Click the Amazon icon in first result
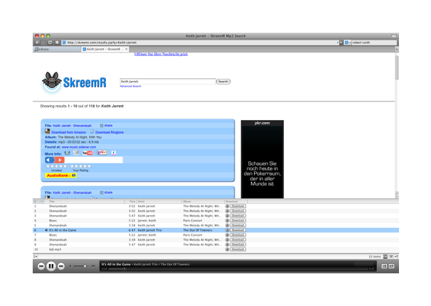Viewport: 431px width, 306px height. [47, 131]
